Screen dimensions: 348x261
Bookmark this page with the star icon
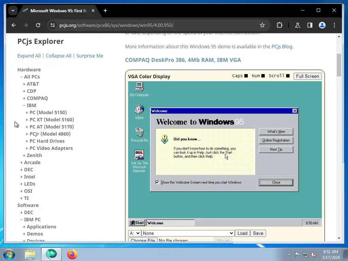(x=262, y=25)
